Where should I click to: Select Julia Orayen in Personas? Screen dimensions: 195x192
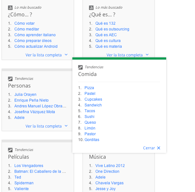click(x=25, y=95)
